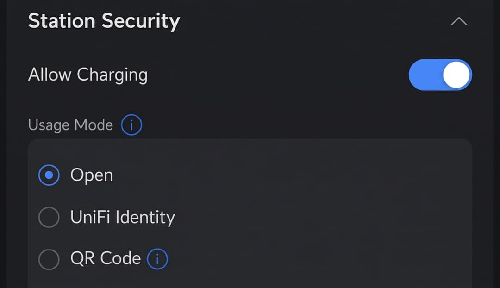500x288 pixels.
Task: Click the blue track of Allow Charging switch
Action: click(x=425, y=75)
